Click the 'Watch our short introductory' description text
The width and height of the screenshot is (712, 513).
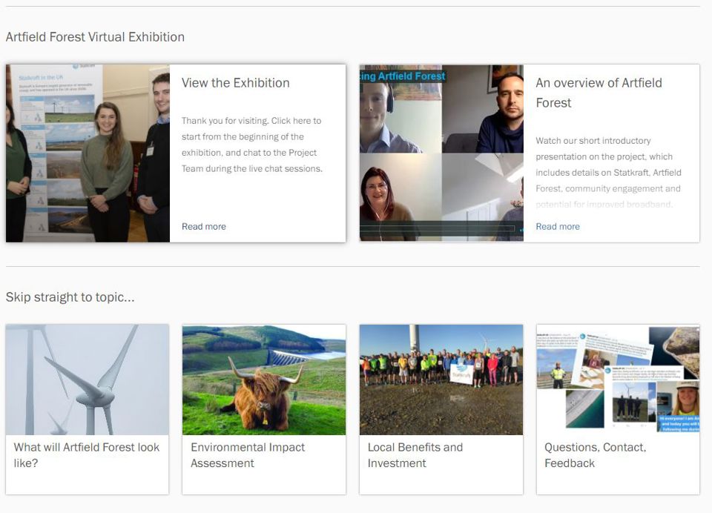pos(608,173)
